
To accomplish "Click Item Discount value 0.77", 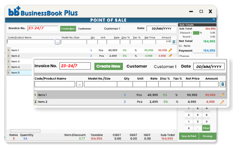I will click(x=82, y=139).
